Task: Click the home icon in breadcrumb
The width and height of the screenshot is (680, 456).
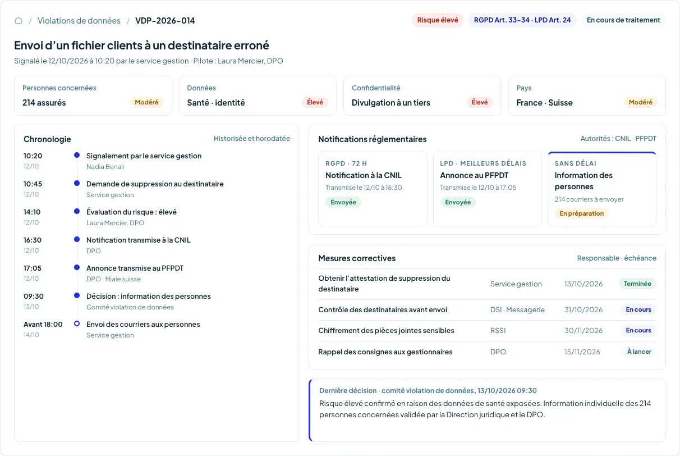Action: [19, 21]
